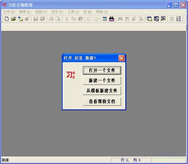Click the Cut scissors icon

pyautogui.click(x=67, y=19)
